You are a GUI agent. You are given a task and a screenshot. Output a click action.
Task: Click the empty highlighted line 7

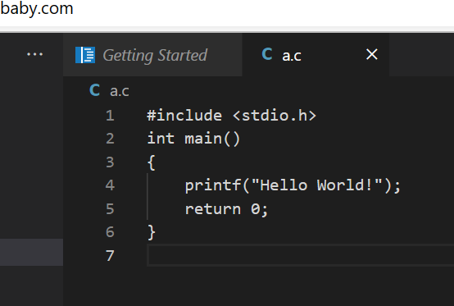coord(300,255)
